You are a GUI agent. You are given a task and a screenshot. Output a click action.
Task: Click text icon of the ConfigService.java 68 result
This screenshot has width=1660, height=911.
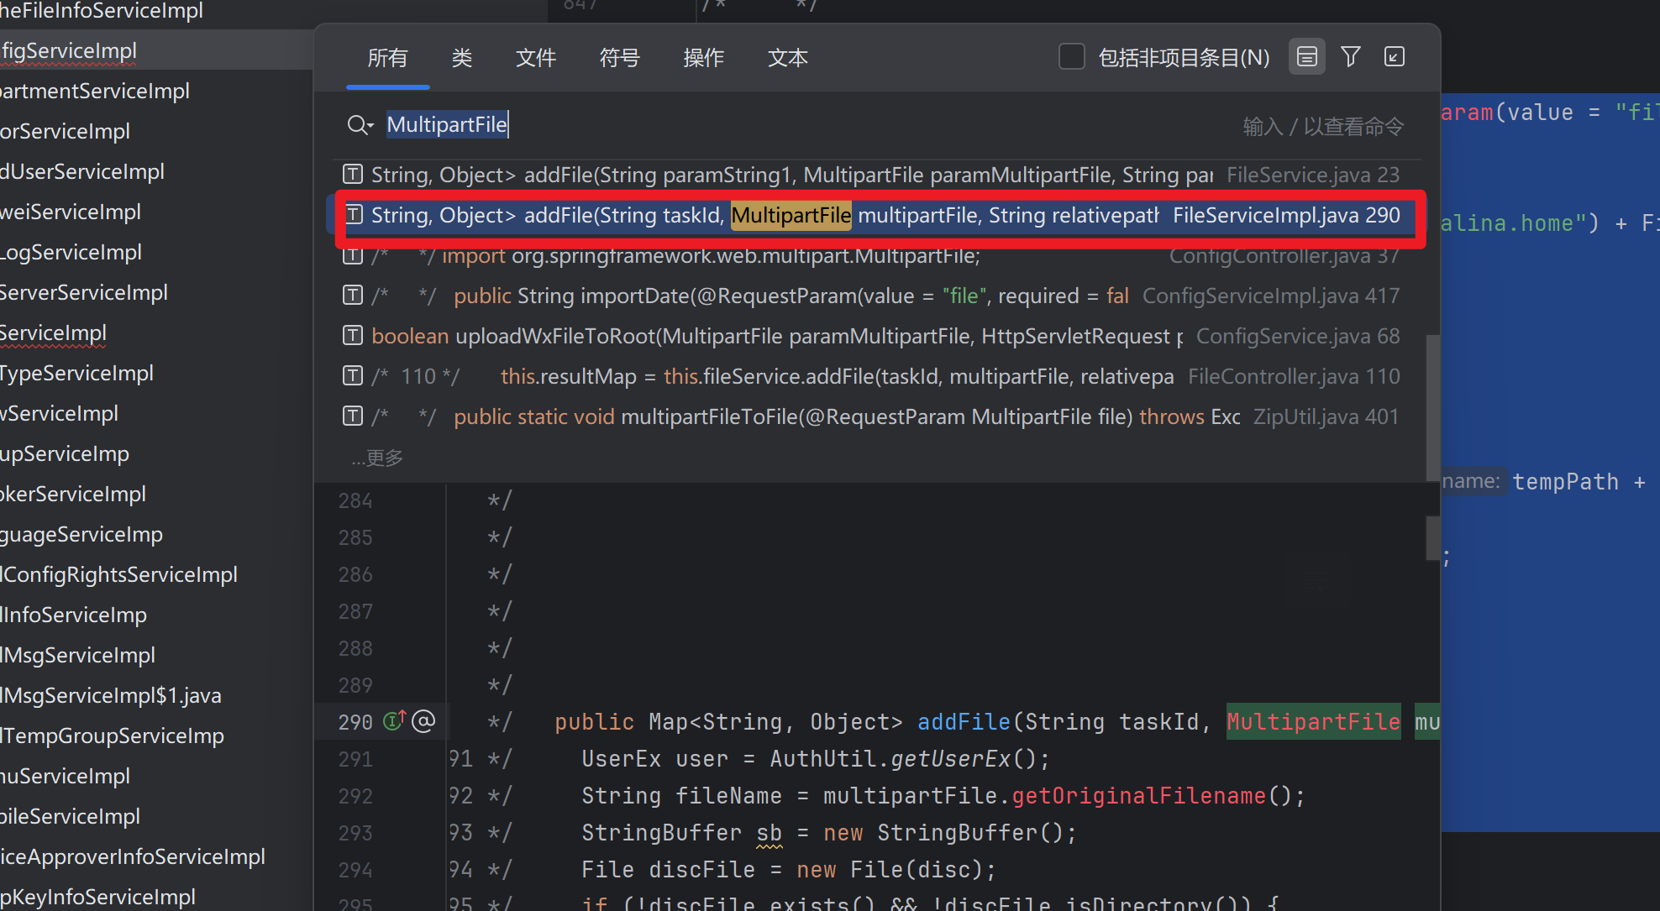pos(353,336)
